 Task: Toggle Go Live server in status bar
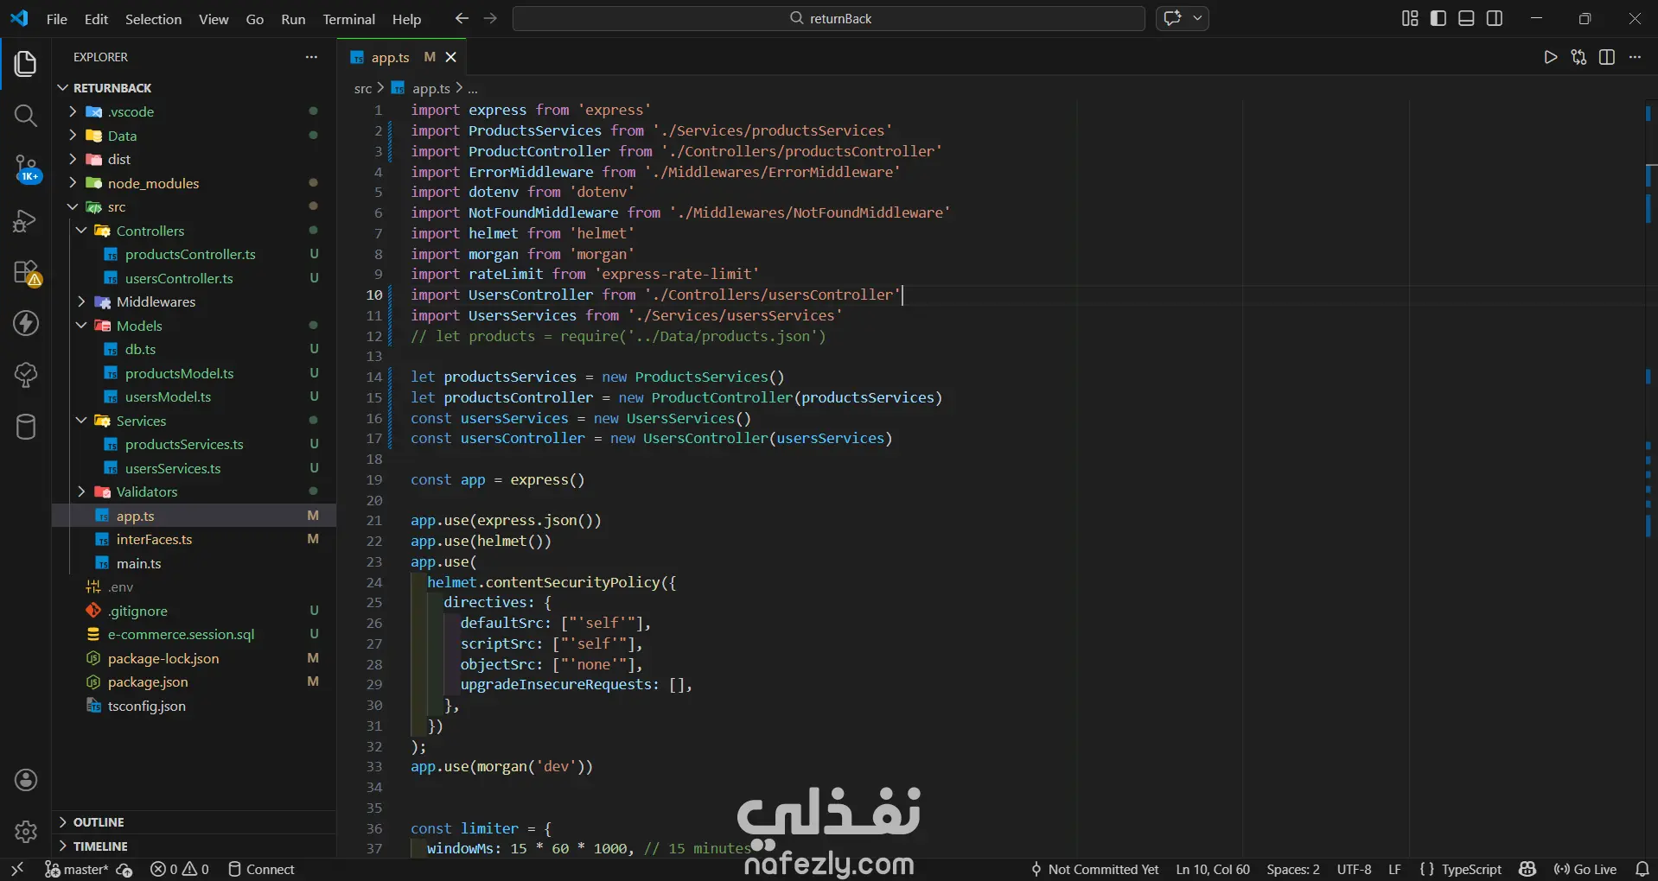(1585, 869)
